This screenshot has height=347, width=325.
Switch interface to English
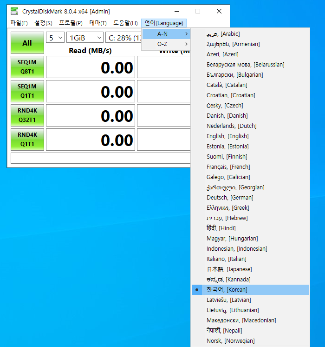(x=250, y=136)
